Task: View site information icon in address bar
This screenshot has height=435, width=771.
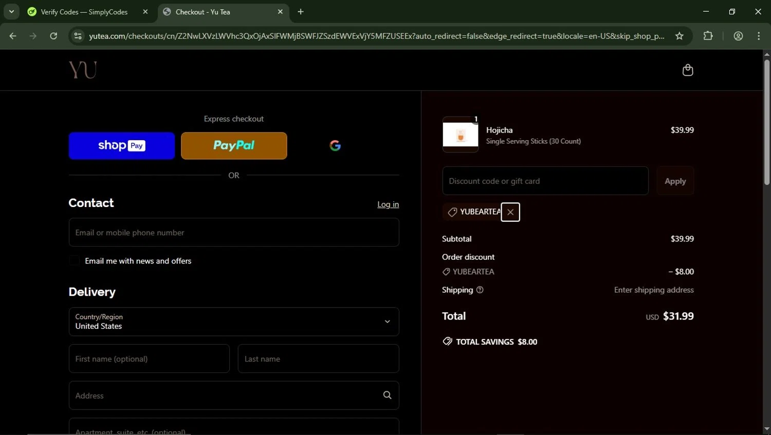Action: pos(78,36)
